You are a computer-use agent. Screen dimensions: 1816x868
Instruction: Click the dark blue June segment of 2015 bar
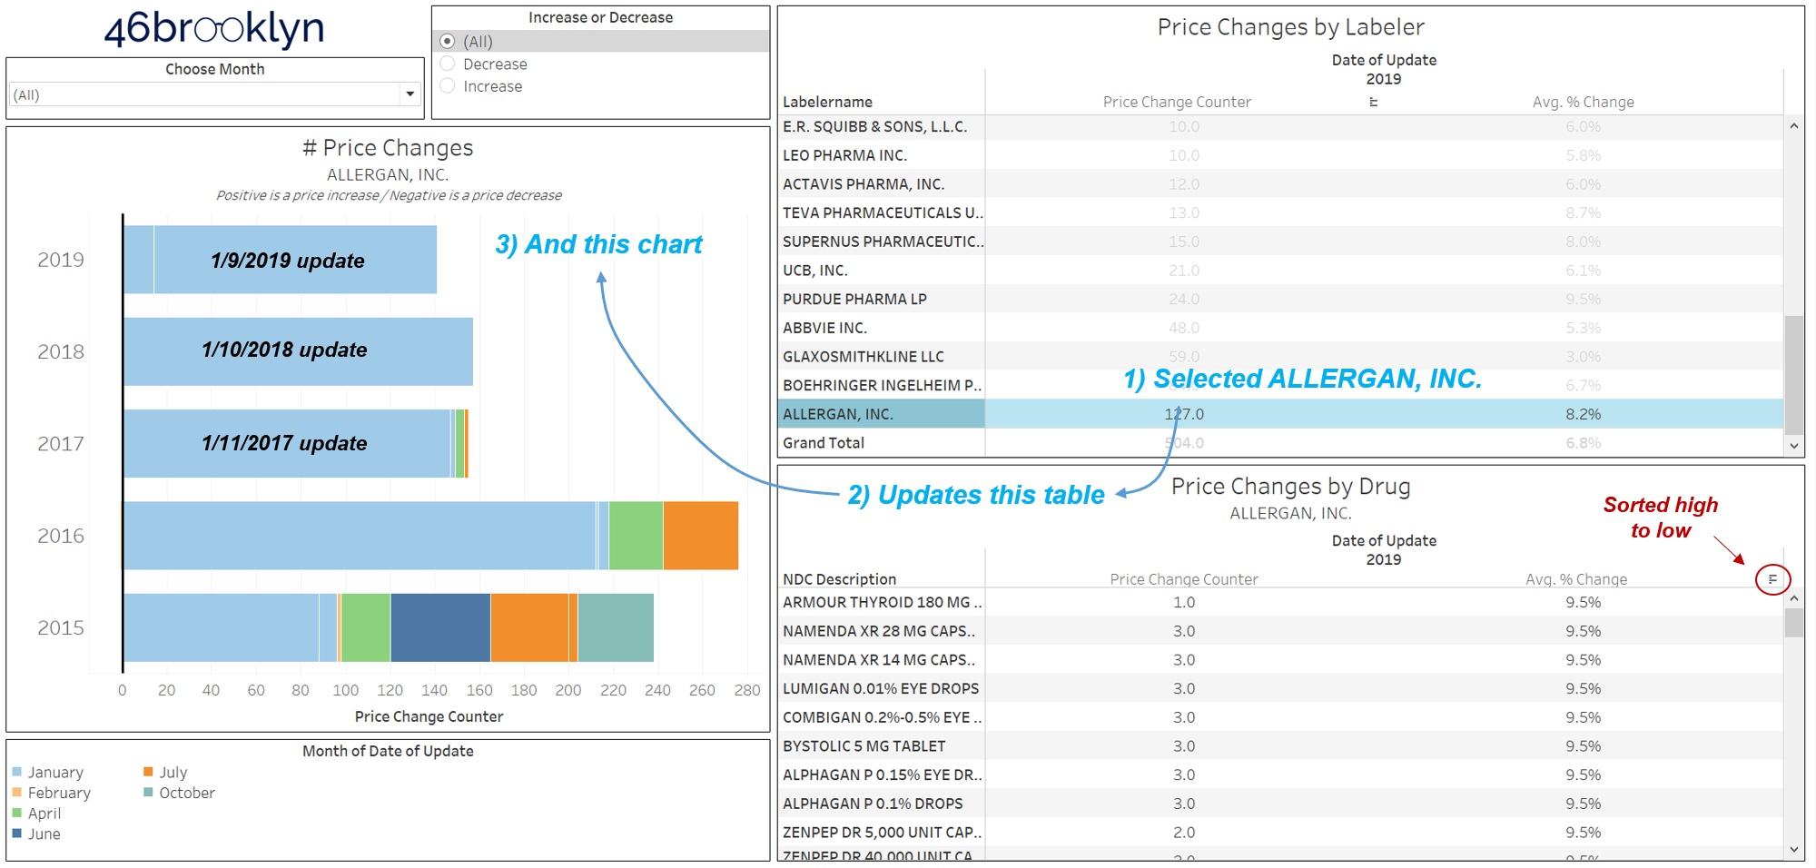(440, 627)
